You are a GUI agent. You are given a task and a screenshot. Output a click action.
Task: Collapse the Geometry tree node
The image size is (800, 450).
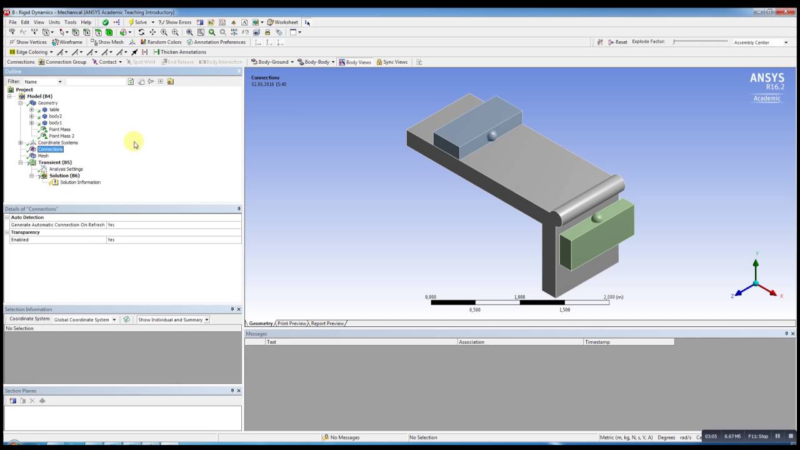coord(20,103)
